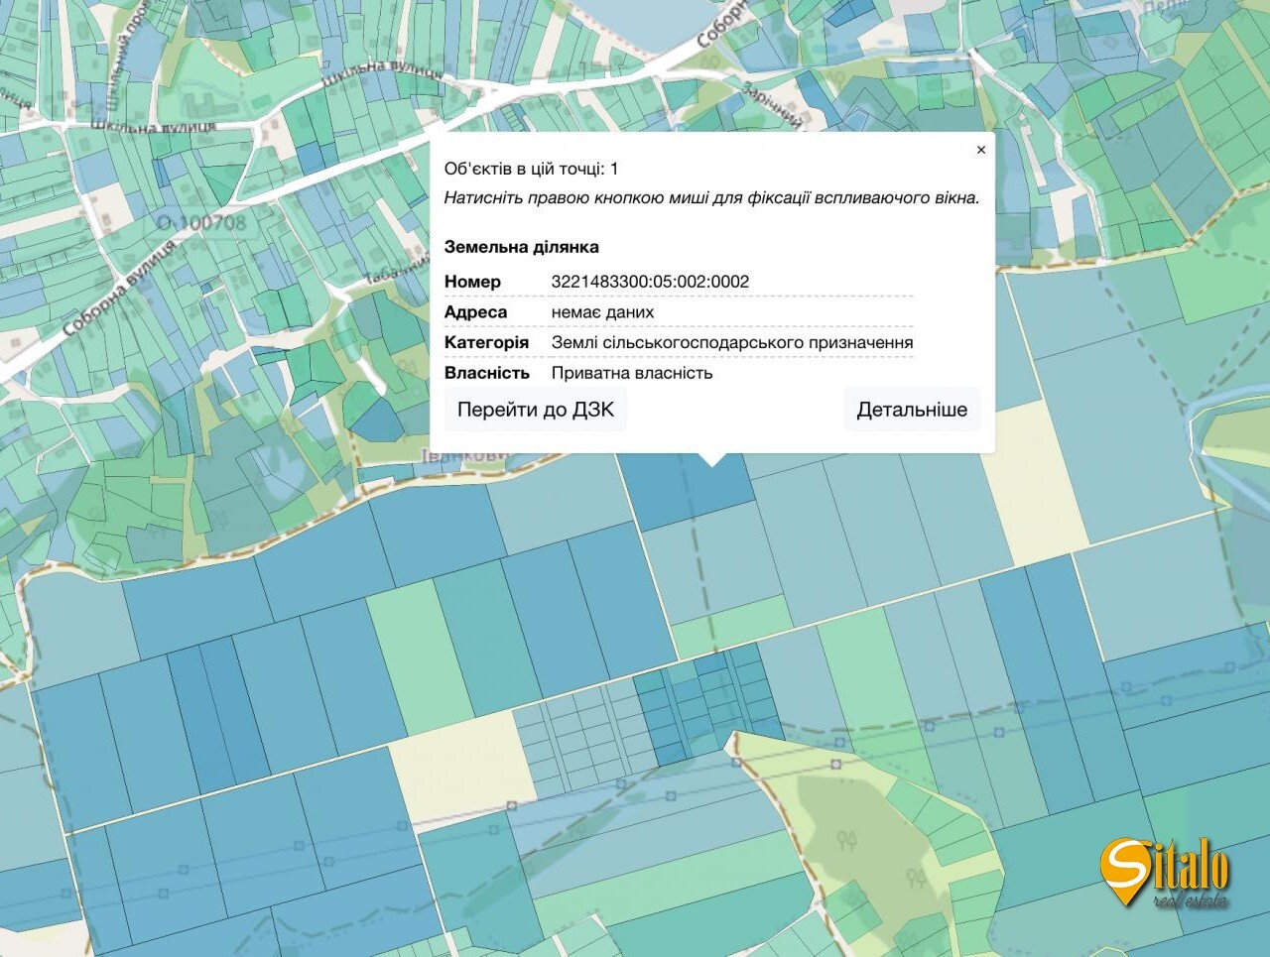
Task: Click the "Земельна ділянка" heading
Action: (x=521, y=247)
